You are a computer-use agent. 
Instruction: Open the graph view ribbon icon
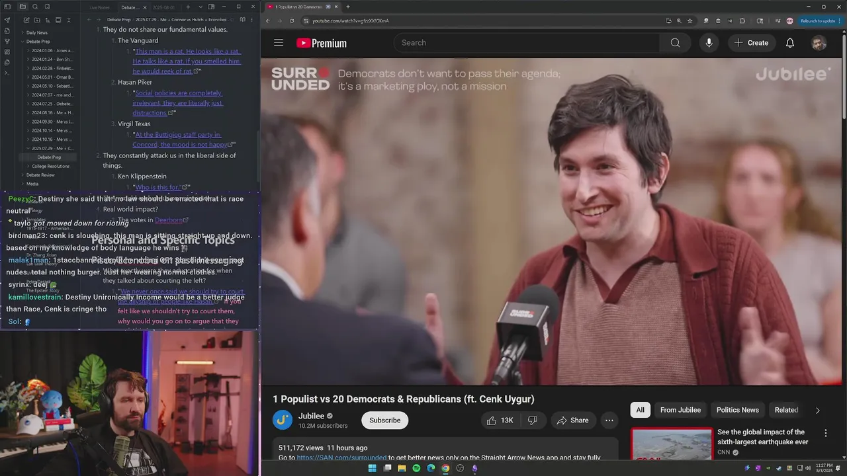click(7, 41)
